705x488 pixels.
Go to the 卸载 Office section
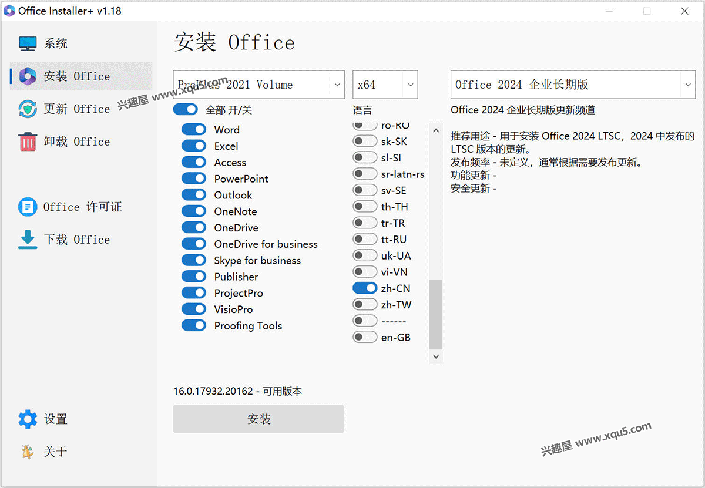81,142
